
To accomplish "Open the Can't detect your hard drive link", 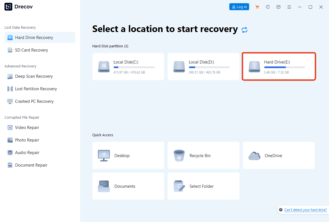I will tap(306, 210).
